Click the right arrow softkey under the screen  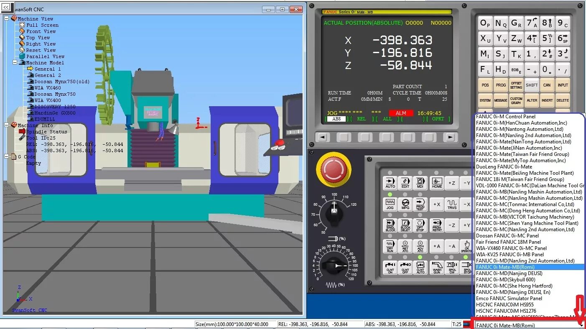tap(450, 137)
